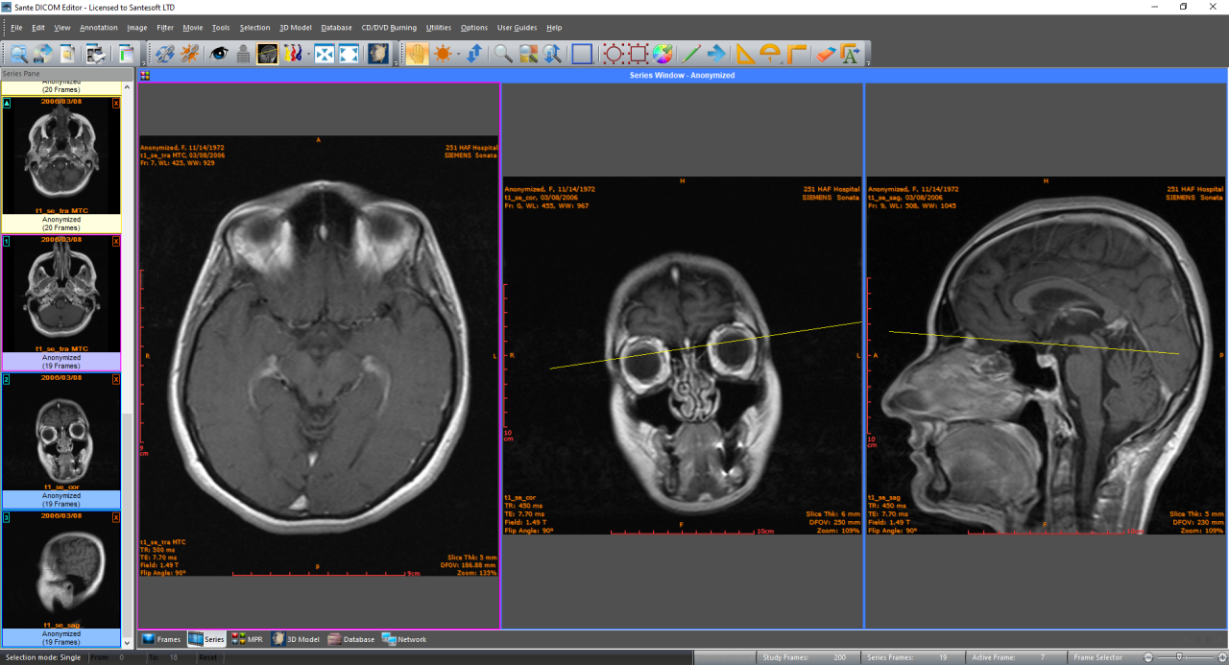Click the eraser tool icon

point(825,54)
